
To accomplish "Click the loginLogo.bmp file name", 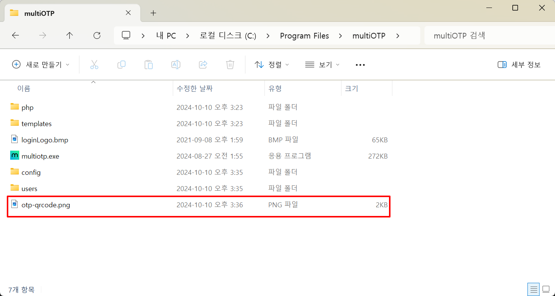I will point(45,140).
